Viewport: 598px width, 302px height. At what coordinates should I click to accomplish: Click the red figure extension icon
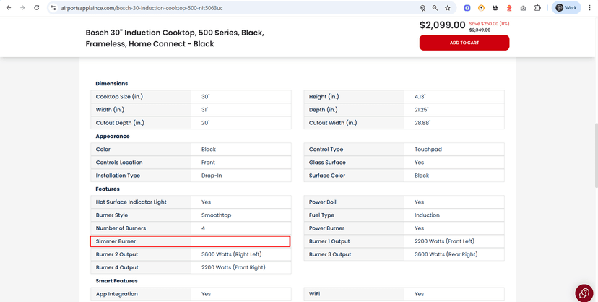pos(509,8)
